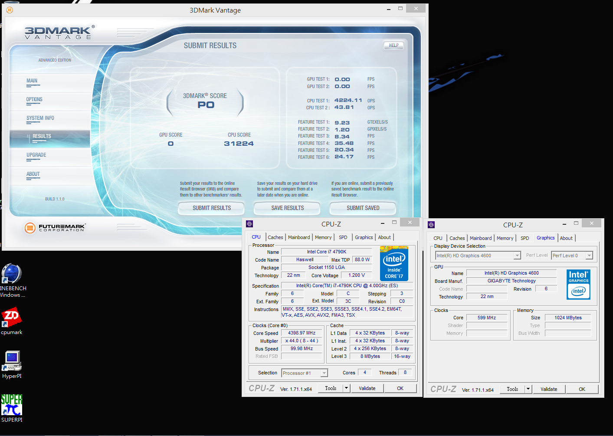The width and height of the screenshot is (613, 436).
Task: Click the CPU TEST 1 value 4224.11
Action: tap(348, 100)
